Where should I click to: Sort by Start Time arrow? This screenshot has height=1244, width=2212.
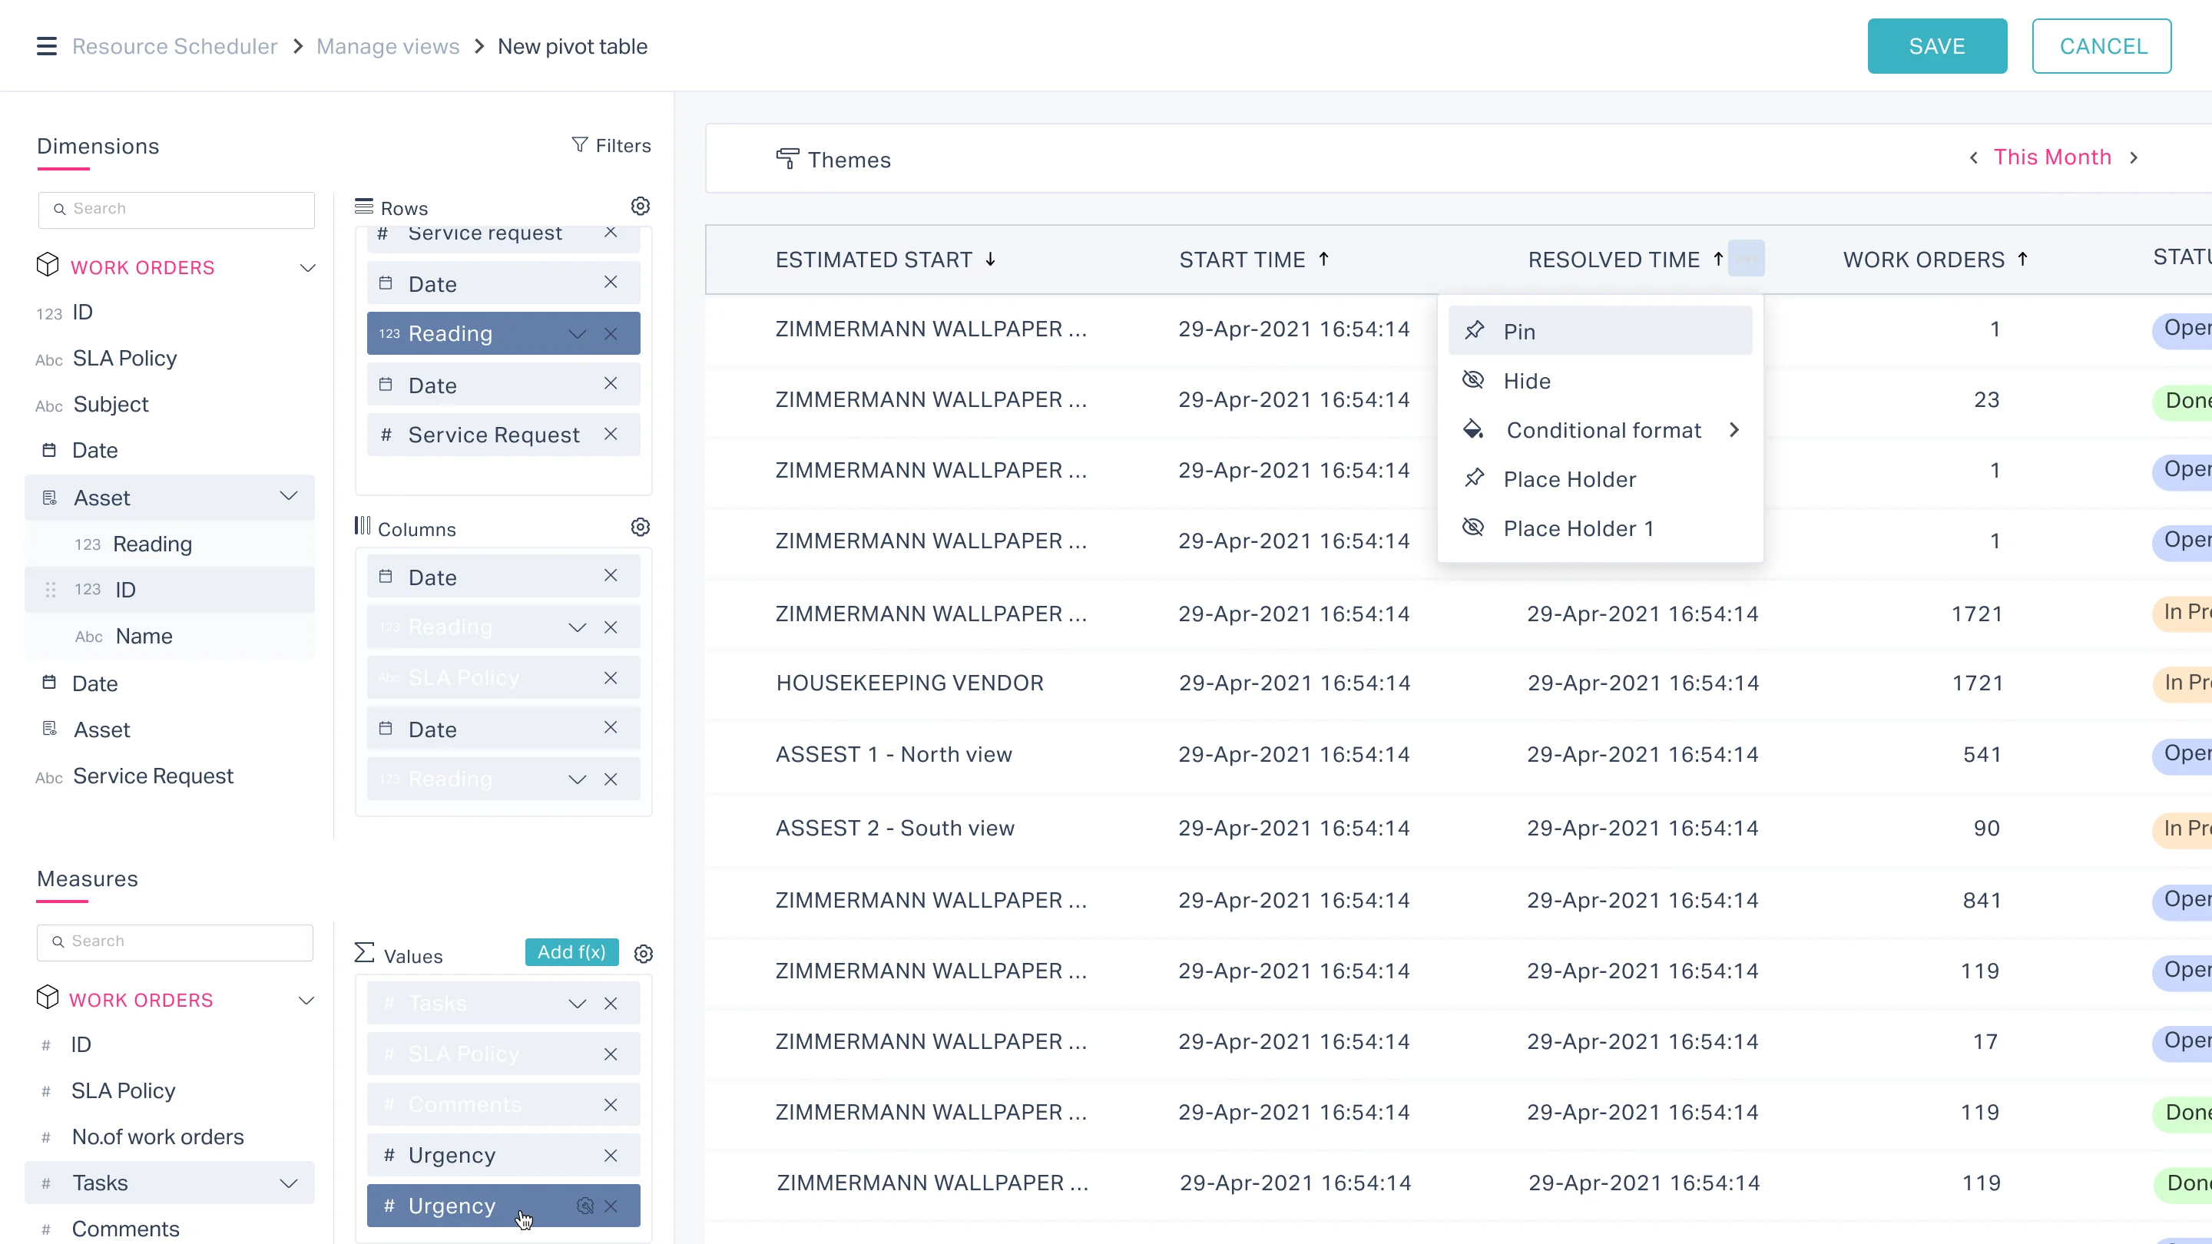pyautogui.click(x=1323, y=259)
